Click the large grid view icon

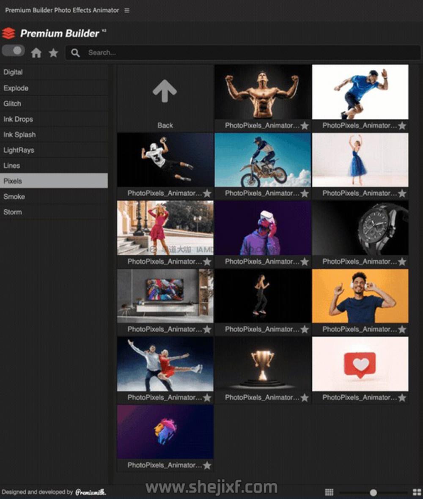pyautogui.click(x=417, y=492)
